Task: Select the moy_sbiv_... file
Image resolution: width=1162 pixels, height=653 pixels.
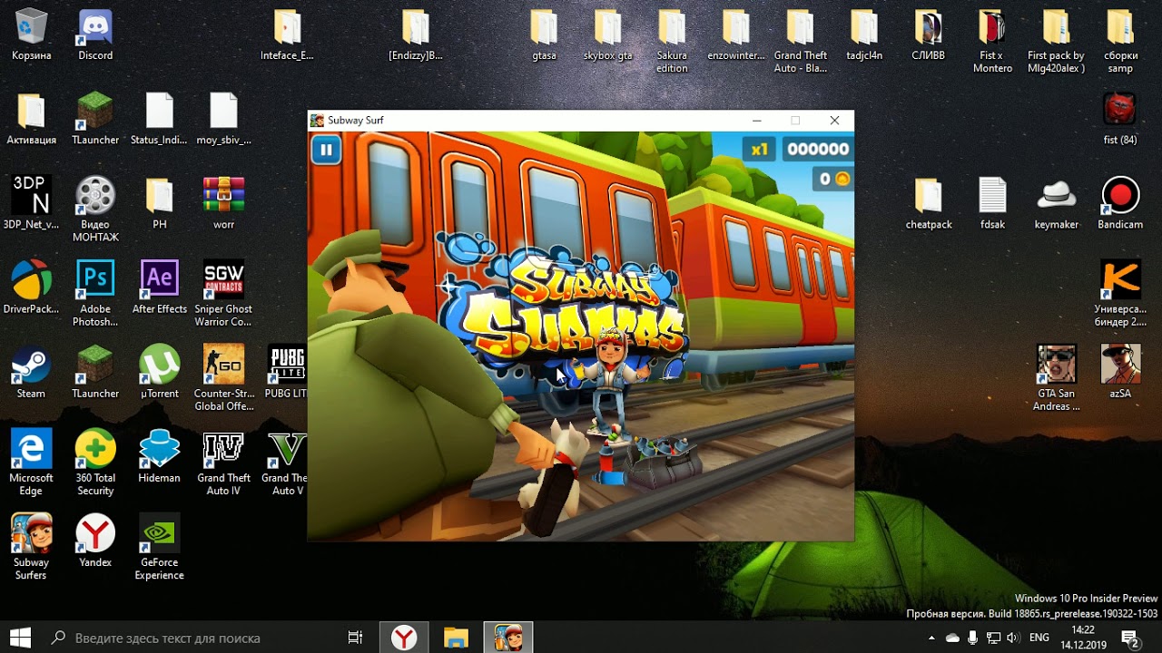Action: point(223,119)
